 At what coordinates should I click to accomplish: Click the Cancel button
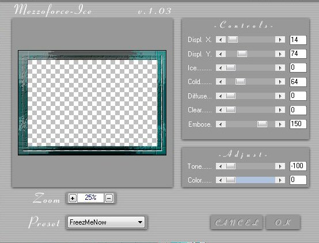pos(237,222)
